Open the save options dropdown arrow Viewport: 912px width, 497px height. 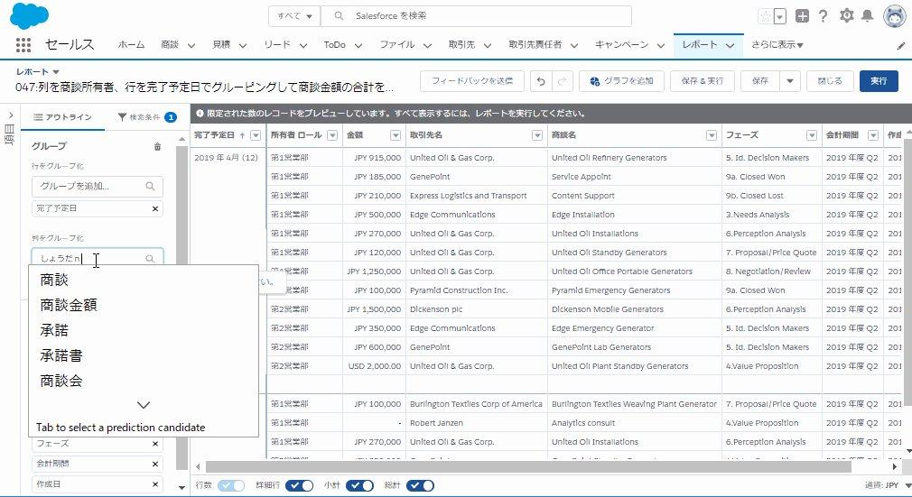pos(790,81)
